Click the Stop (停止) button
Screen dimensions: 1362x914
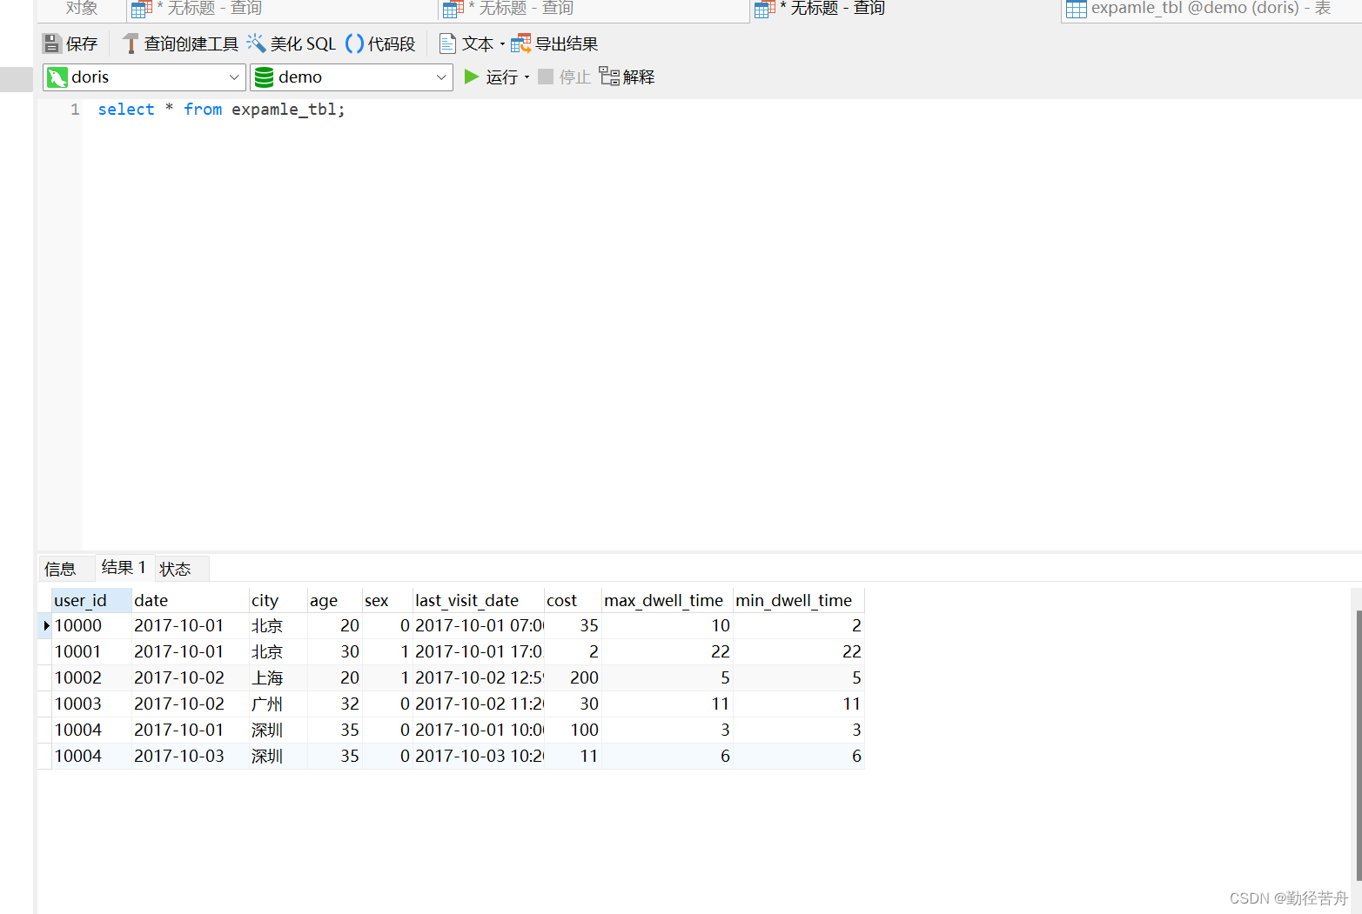click(564, 77)
